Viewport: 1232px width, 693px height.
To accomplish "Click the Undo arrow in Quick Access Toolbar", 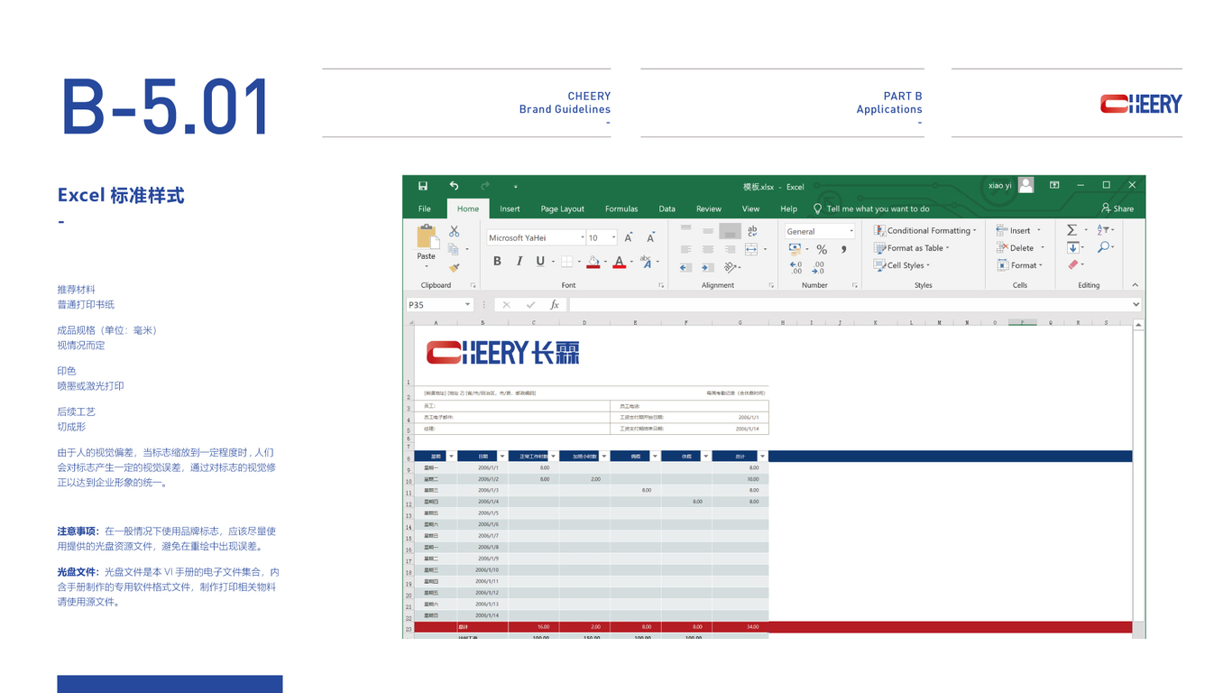I will click(x=454, y=186).
